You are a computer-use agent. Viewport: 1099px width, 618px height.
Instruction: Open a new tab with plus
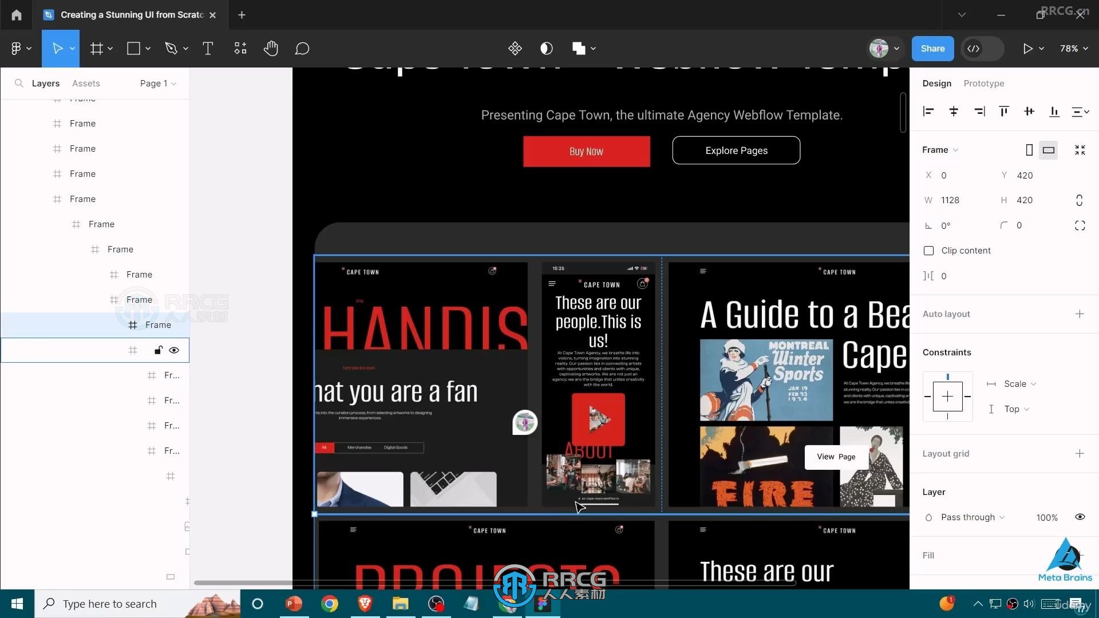(x=242, y=15)
